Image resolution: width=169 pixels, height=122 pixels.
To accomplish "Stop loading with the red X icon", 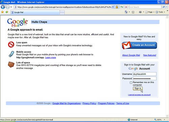I will click(126, 7).
